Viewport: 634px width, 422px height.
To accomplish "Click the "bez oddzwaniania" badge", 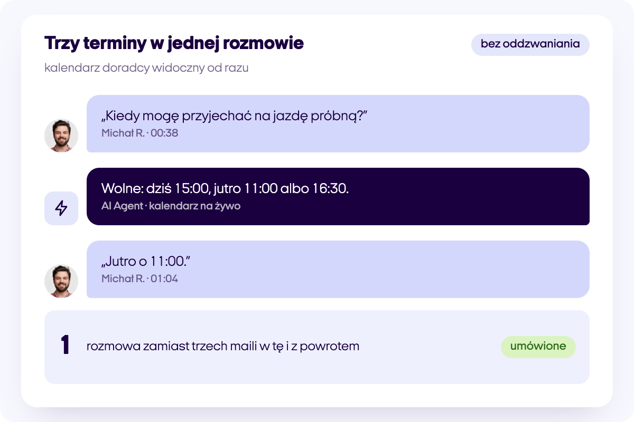I will click(x=530, y=44).
